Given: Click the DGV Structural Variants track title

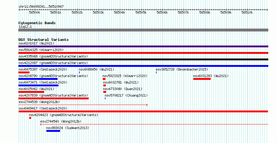Looking at the screenshot, I should (x=44, y=40).
